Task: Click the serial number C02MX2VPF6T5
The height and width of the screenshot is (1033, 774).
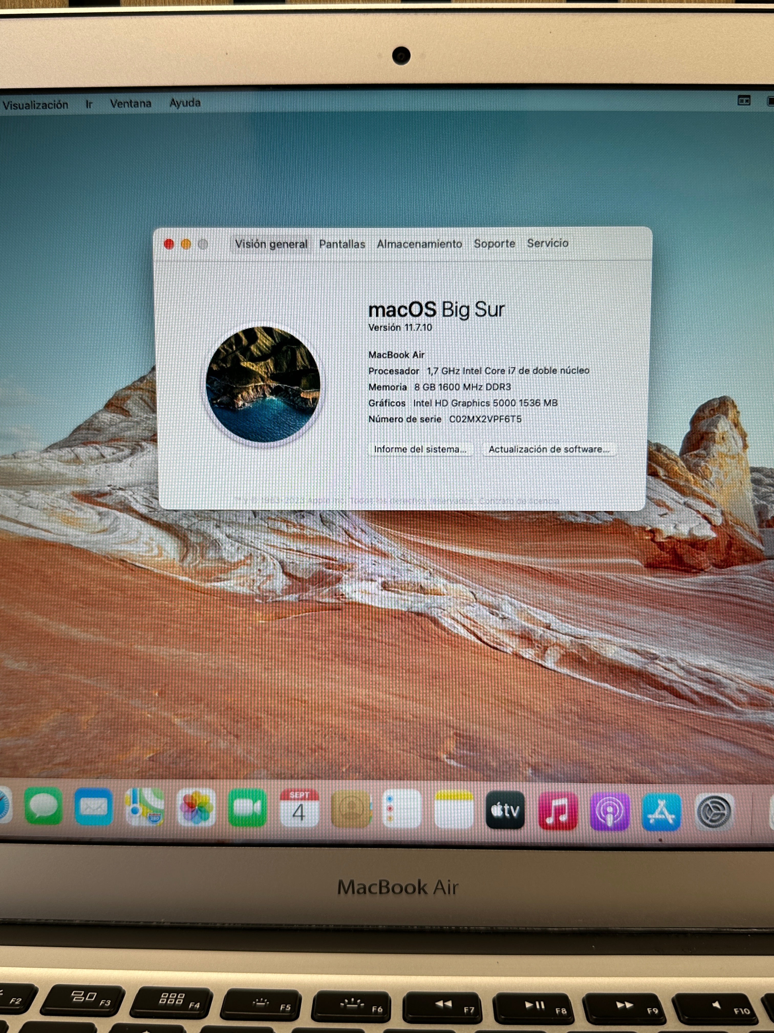Action: tap(485, 419)
